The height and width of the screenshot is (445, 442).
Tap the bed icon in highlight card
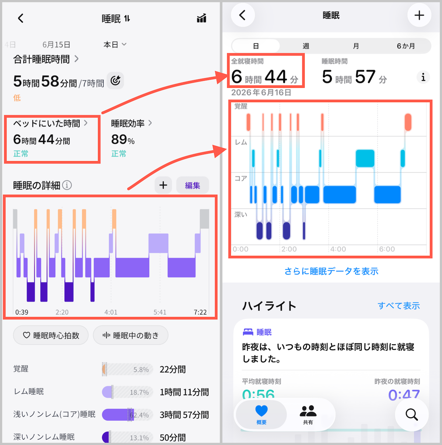click(248, 332)
